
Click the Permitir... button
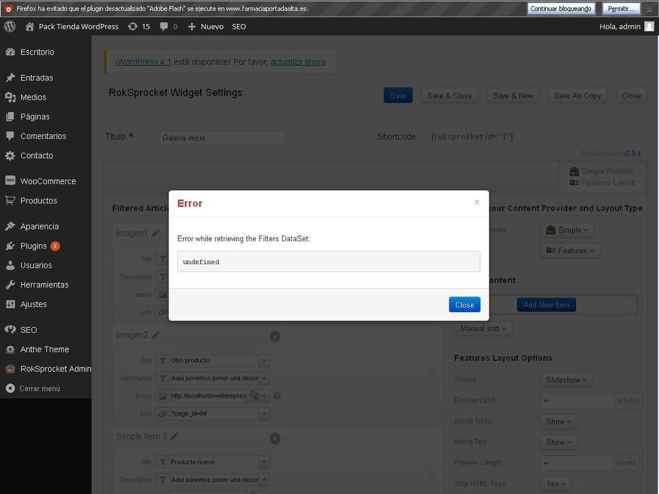point(621,8)
